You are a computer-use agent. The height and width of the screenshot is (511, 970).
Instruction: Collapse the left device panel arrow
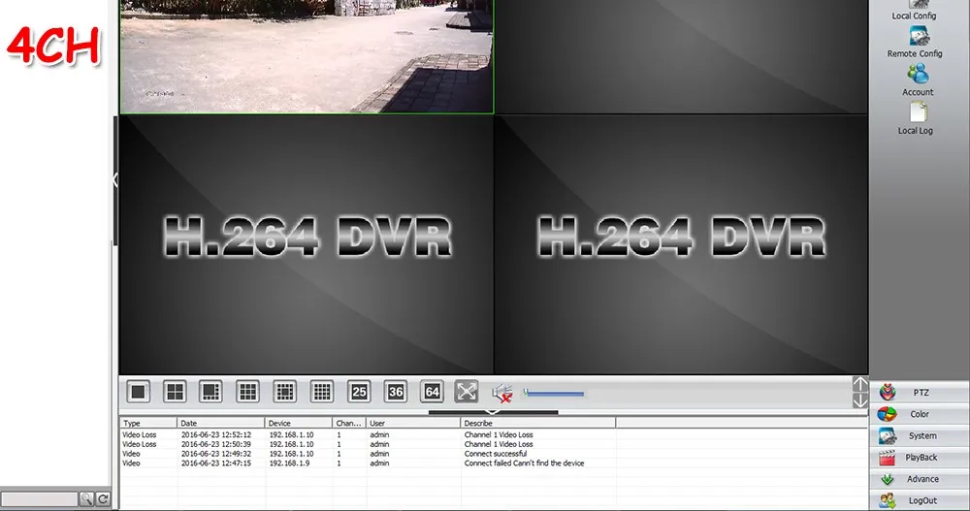115,180
